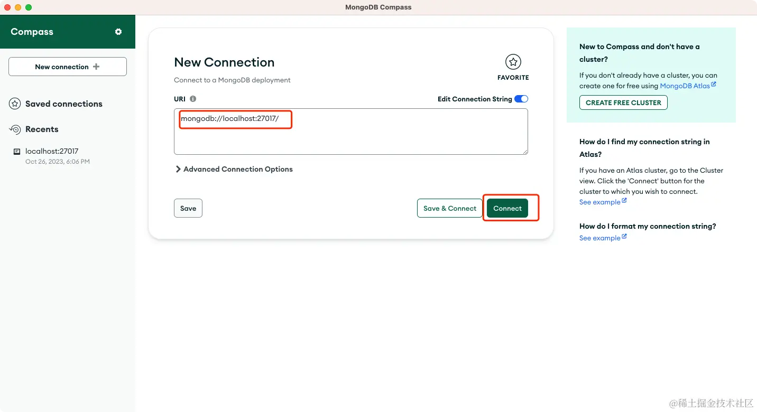Viewport: 757px width, 412px height.
Task: Expand Advanced Connection Options
Action: pyautogui.click(x=234, y=169)
